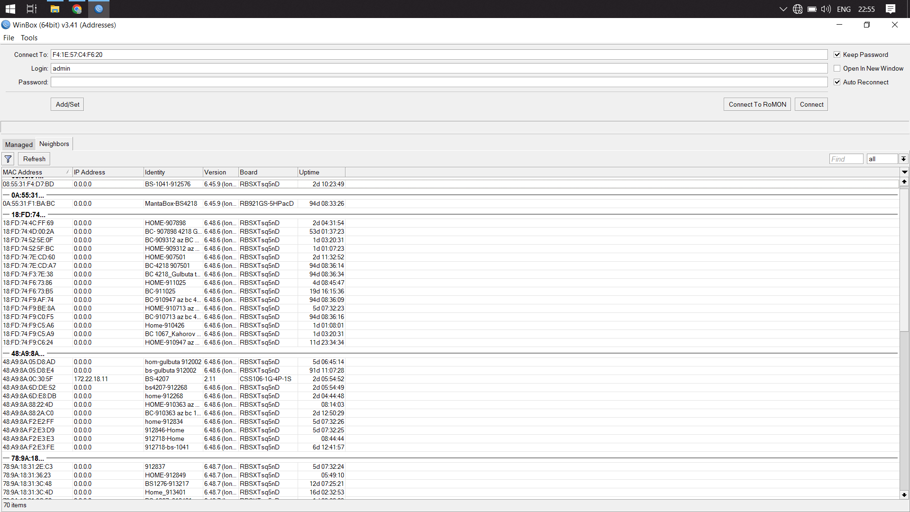Sort by Version column header
This screenshot has width=910, height=512.
(220, 172)
